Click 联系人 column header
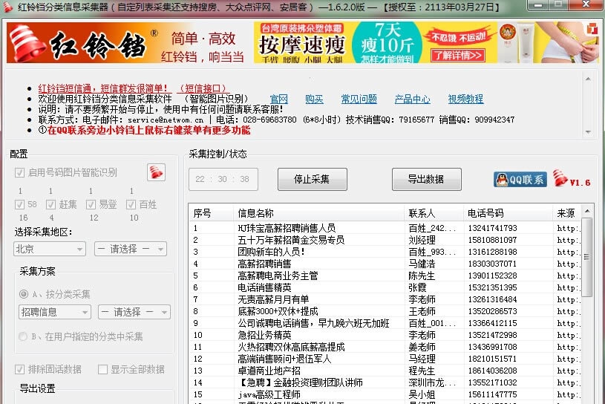The image size is (605, 404). coord(434,213)
